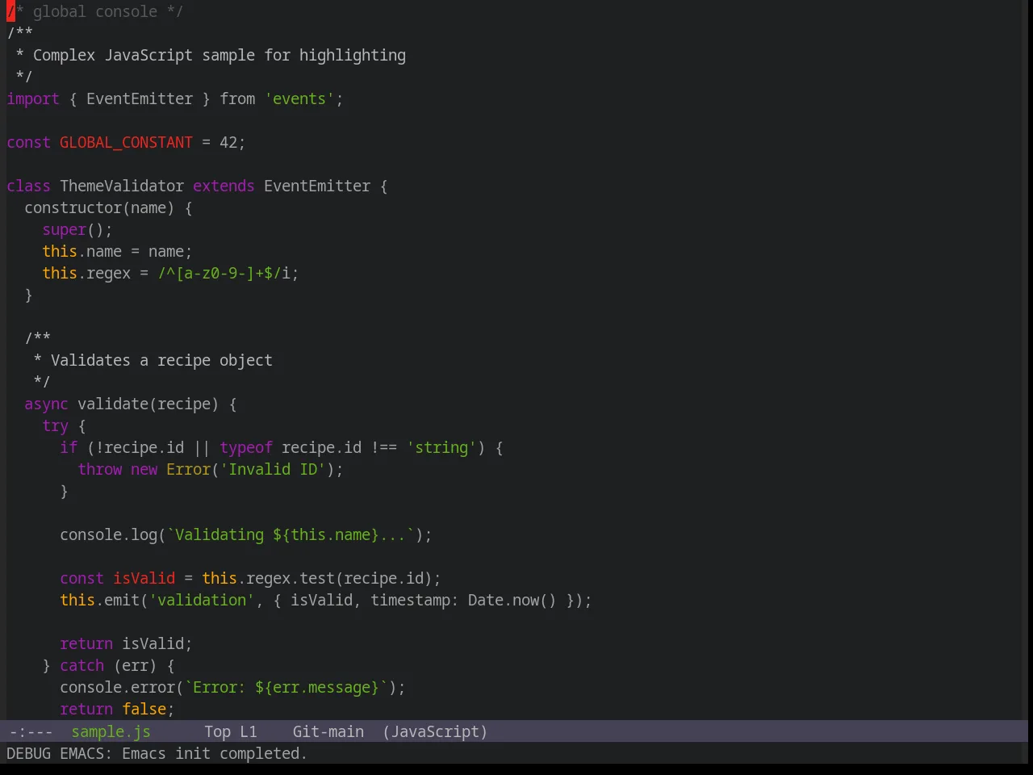Click the 'Invalid ID' error string

273,469
